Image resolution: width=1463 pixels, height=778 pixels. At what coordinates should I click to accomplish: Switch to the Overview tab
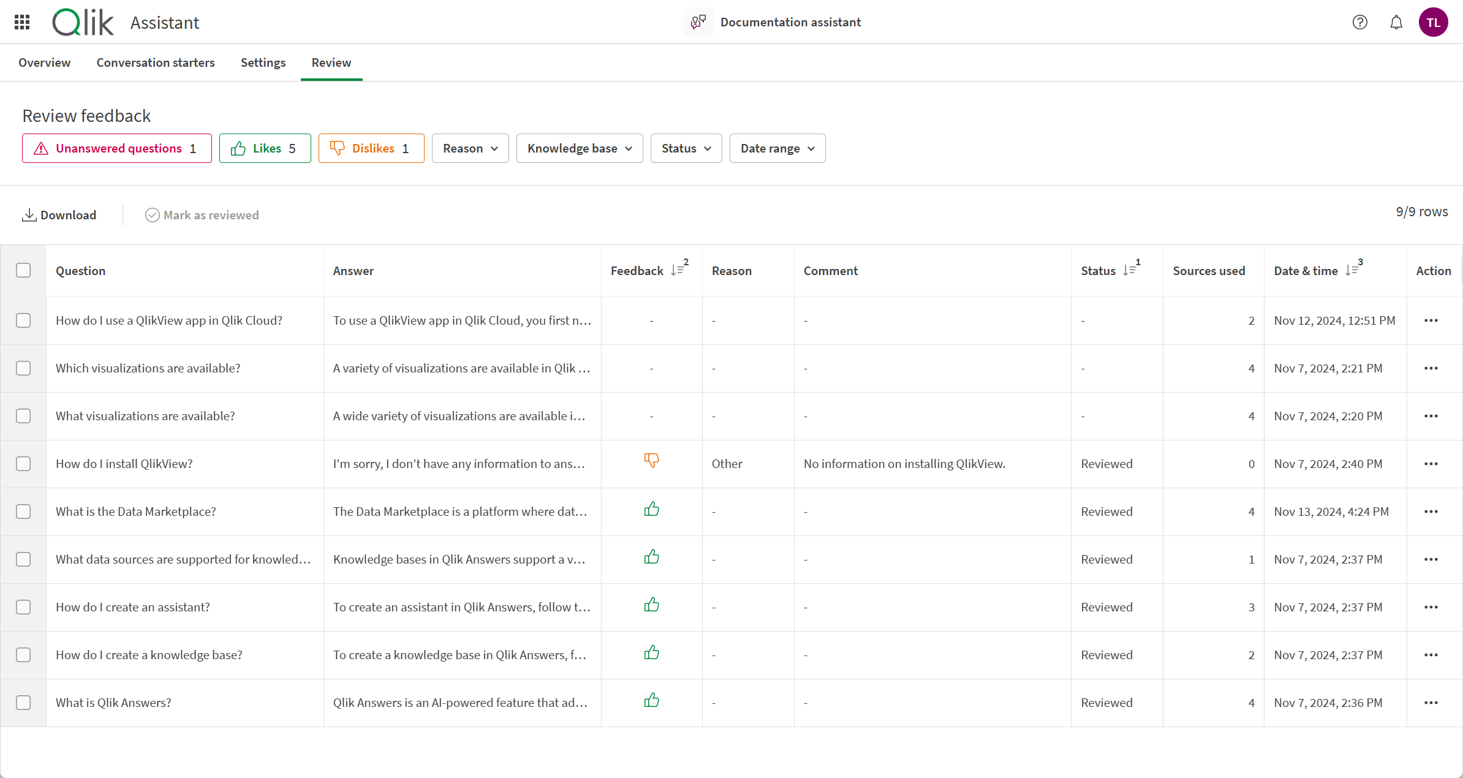click(45, 62)
